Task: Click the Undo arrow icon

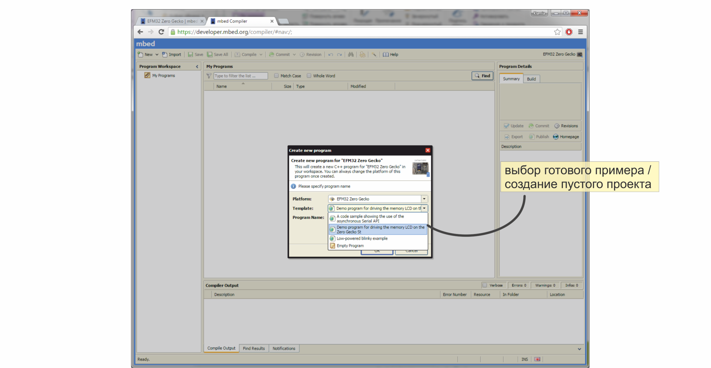Action: (331, 54)
